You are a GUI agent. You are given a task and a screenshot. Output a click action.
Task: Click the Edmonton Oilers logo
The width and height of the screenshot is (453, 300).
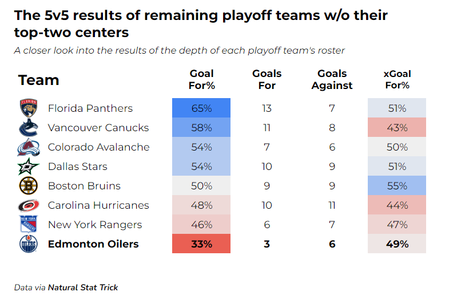click(28, 244)
